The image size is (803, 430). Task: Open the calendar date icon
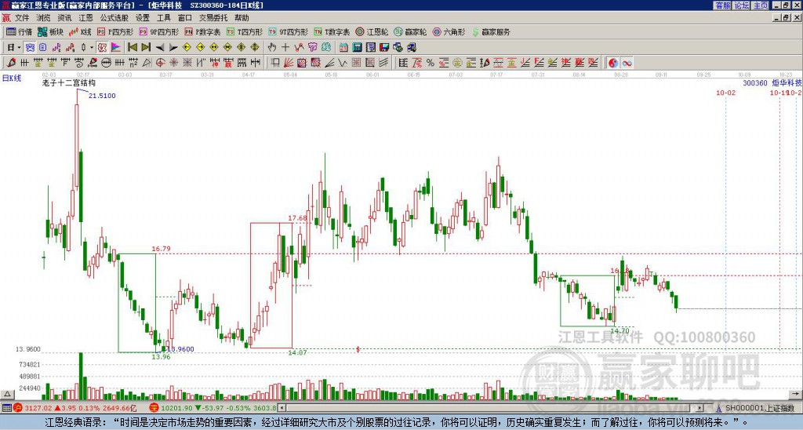[343, 48]
